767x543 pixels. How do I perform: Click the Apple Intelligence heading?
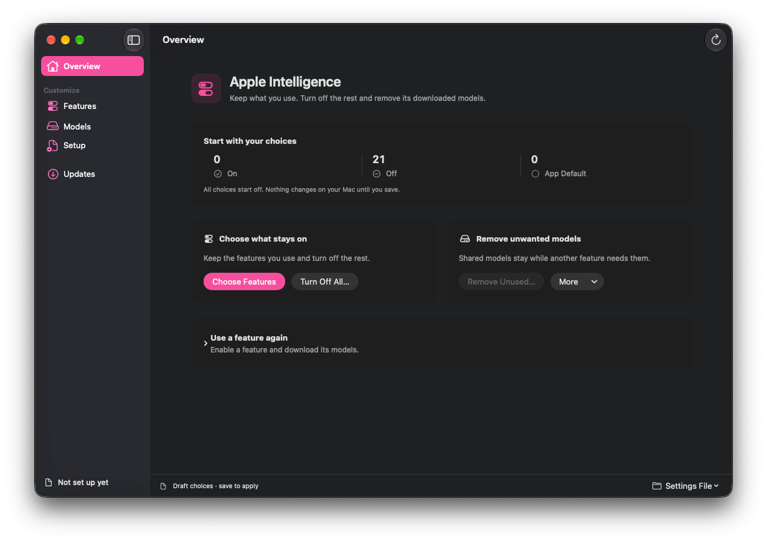click(x=285, y=82)
